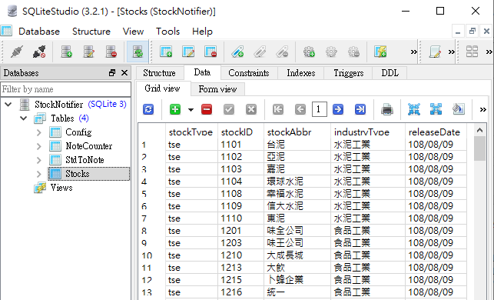Close the Databases panel
The image size is (494, 300).
124,73
